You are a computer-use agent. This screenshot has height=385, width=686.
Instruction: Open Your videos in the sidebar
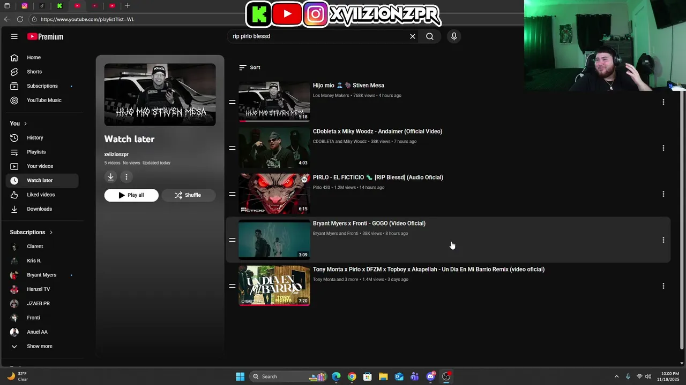point(42,166)
